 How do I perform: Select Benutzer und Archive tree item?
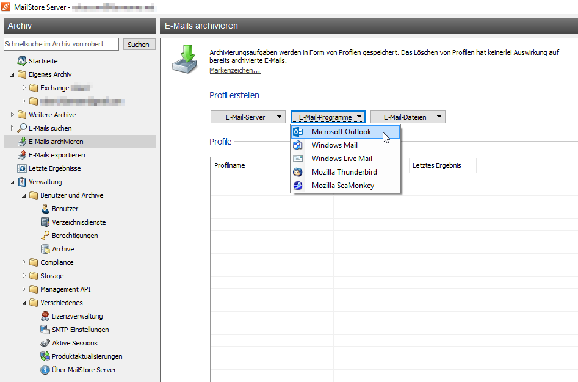click(72, 195)
